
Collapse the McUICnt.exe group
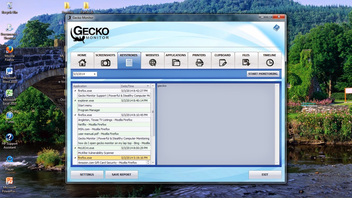pos(75,148)
